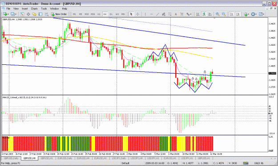Click the New Order button
This screenshot has height=166, width=278.
pyautogui.click(x=59, y=14)
